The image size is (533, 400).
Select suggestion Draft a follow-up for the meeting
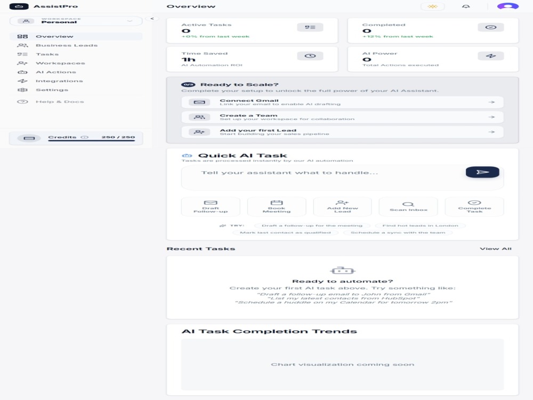coord(312,226)
